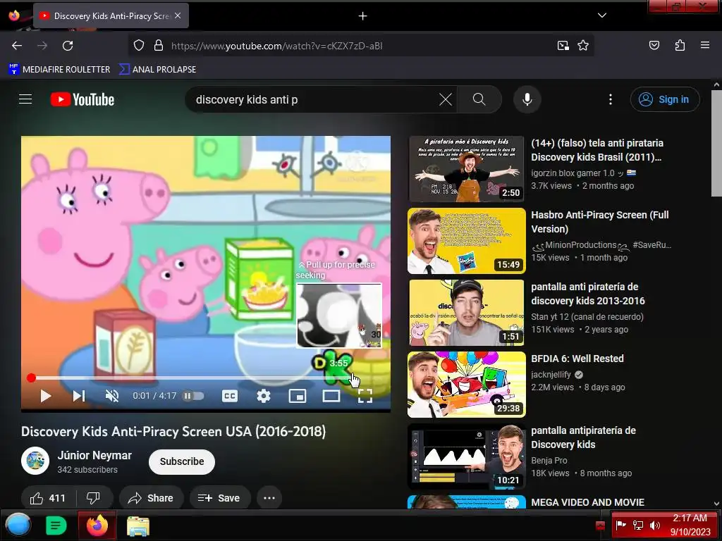Click the red progress scrubber dot
The image size is (722, 541).
[31, 378]
